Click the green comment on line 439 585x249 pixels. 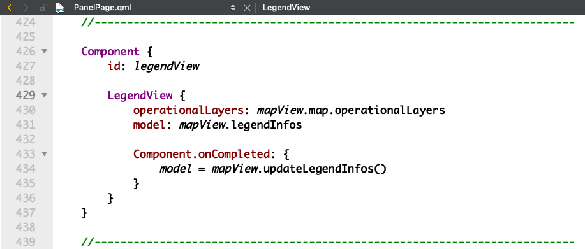[x=328, y=242]
